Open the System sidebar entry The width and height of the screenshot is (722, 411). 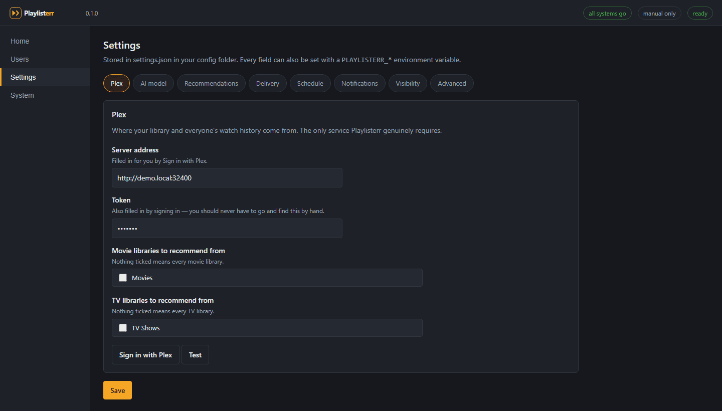click(45, 95)
